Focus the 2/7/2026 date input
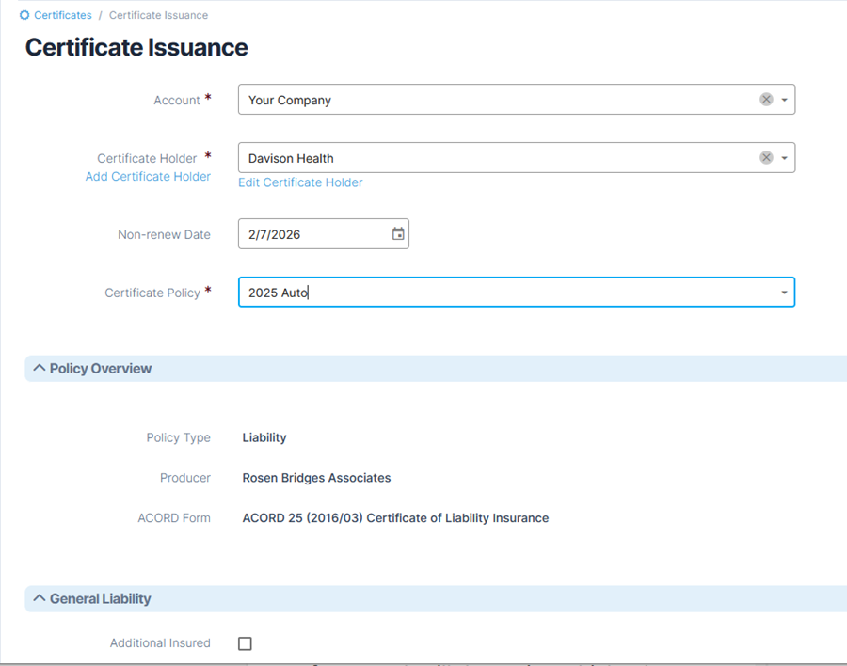The image size is (847, 666). 311,234
